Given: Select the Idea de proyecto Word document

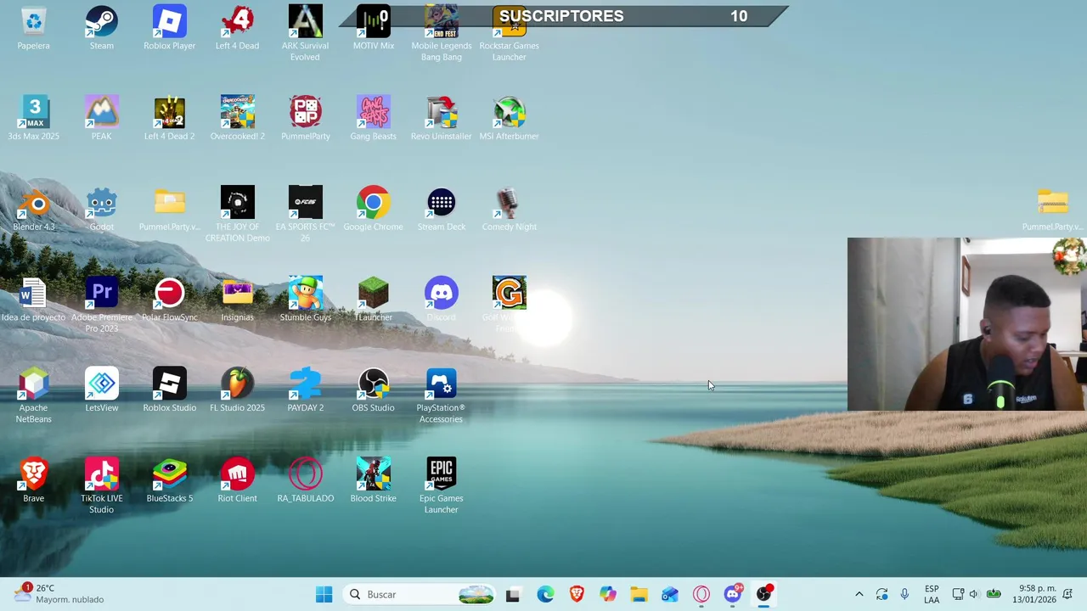Looking at the screenshot, I should click(x=33, y=300).
